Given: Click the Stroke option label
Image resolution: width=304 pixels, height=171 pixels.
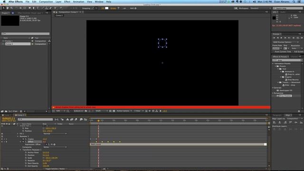Looking at the screenshot, I should pyautogui.click(x=113, y=9).
